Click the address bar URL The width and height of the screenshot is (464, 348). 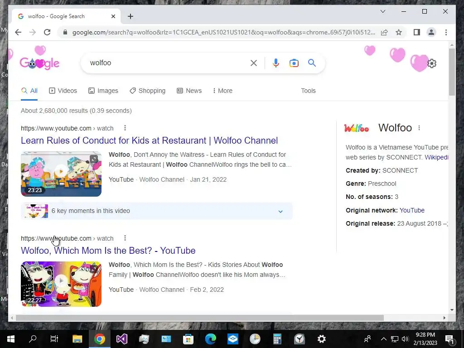click(x=224, y=32)
